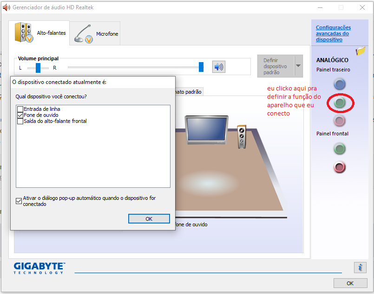Toggle the automatic pop-up dialog checkbox
This screenshot has height=294, width=374.
19,201
